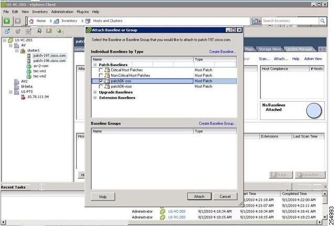Collapse the U1-PTS datacenter node
Screen dimensions: 335x226
pyautogui.click(x=11, y=92)
